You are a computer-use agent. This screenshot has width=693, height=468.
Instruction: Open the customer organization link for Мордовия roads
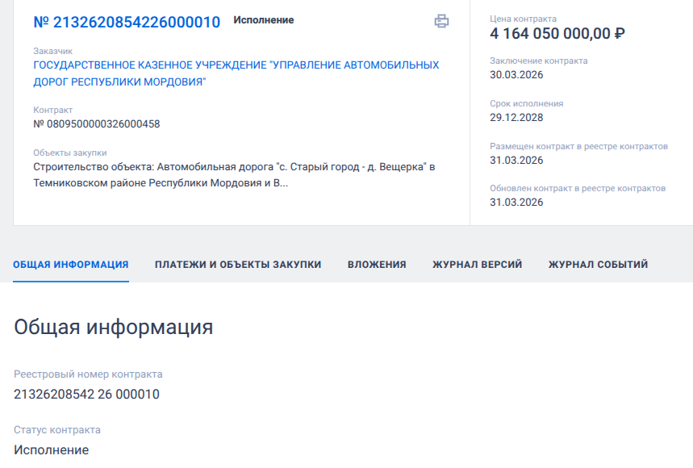(x=236, y=73)
